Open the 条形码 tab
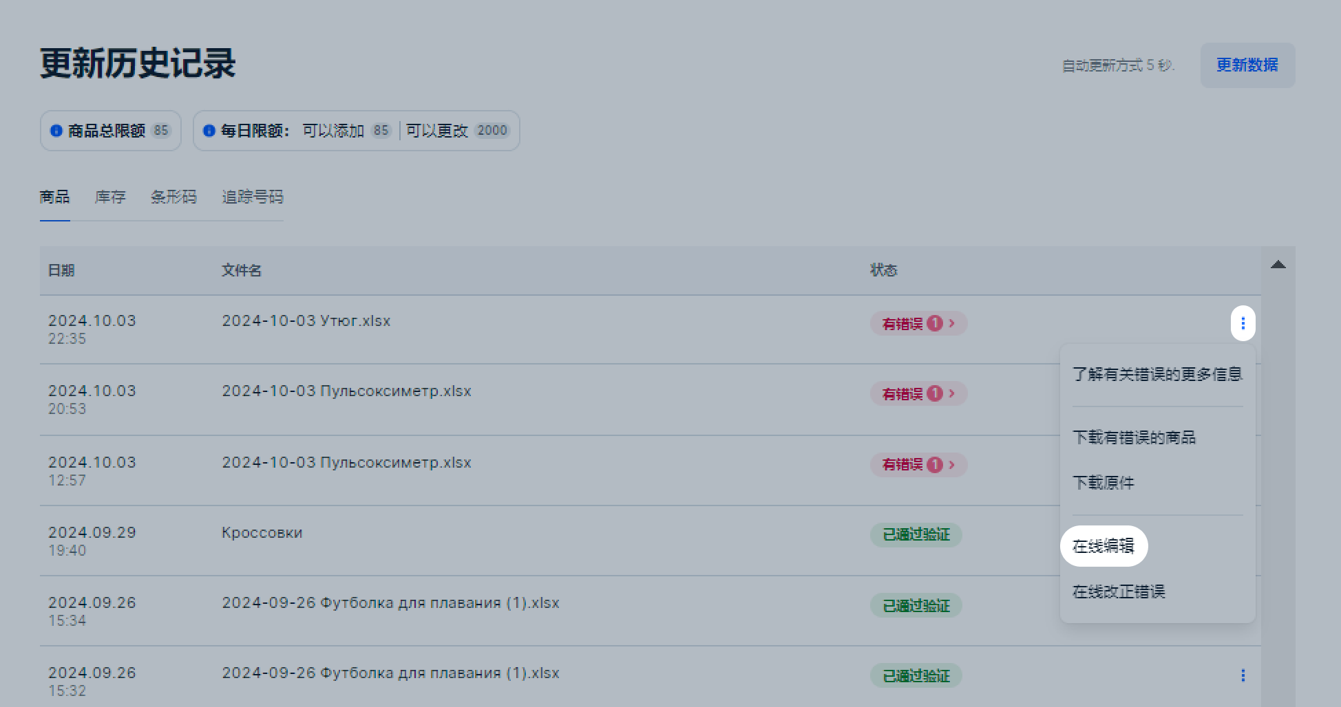This screenshot has width=1341, height=707. (174, 197)
